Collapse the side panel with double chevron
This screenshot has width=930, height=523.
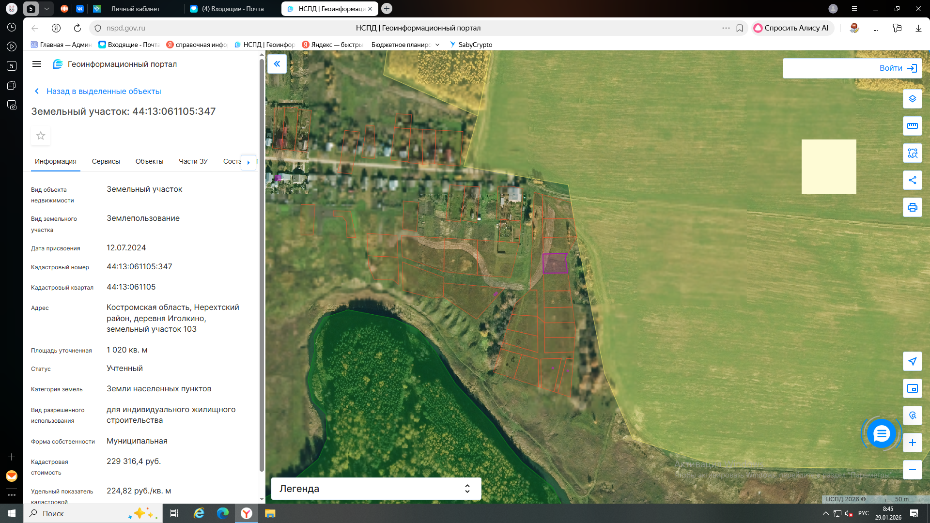pos(277,64)
